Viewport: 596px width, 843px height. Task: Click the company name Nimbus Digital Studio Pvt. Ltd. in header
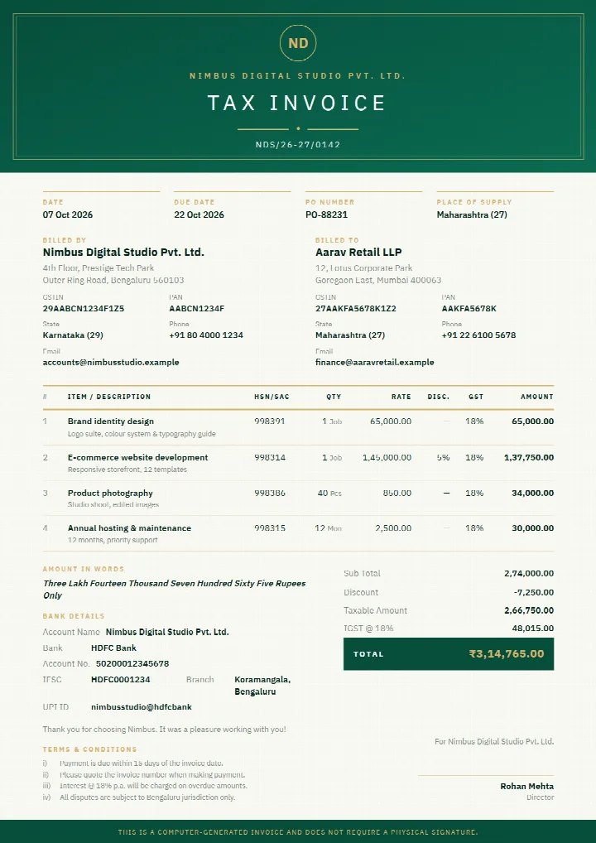297,76
